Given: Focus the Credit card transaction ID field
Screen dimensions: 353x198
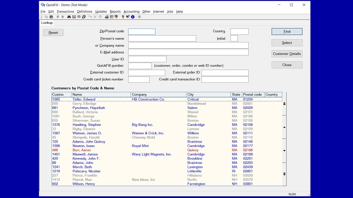Looking at the screenshot, I should click(x=225, y=80).
